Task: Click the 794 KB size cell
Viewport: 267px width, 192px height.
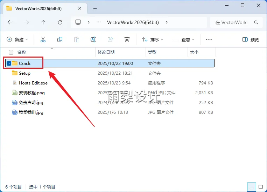Action: coord(206,83)
